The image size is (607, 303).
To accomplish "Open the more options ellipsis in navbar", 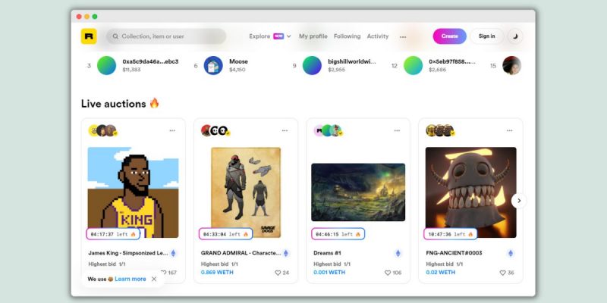I will (x=403, y=37).
